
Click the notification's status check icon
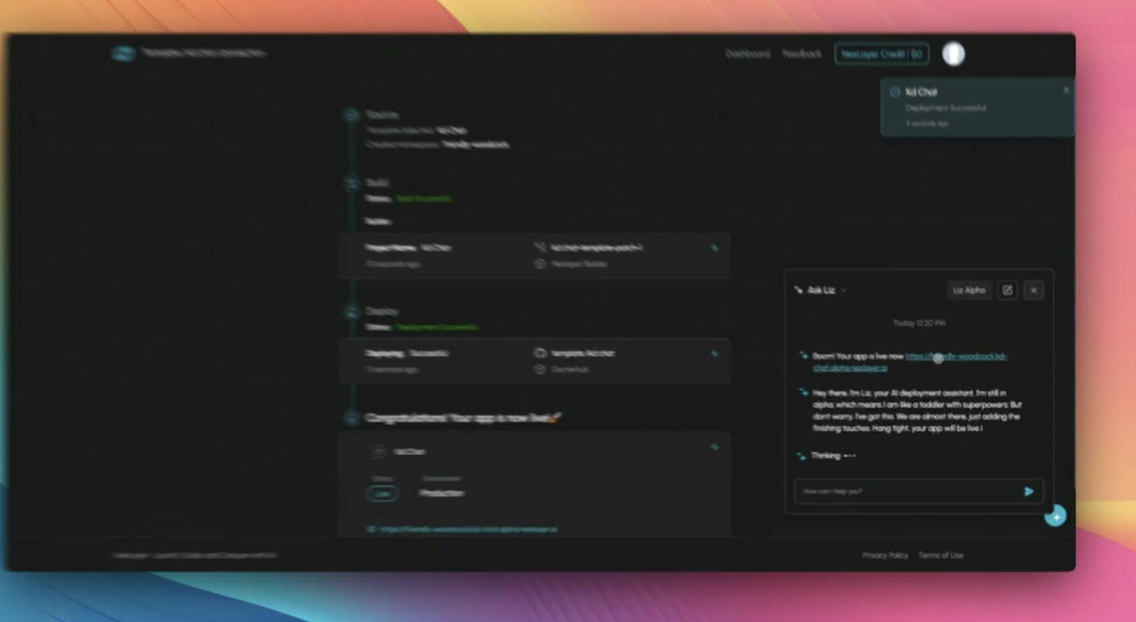(895, 92)
